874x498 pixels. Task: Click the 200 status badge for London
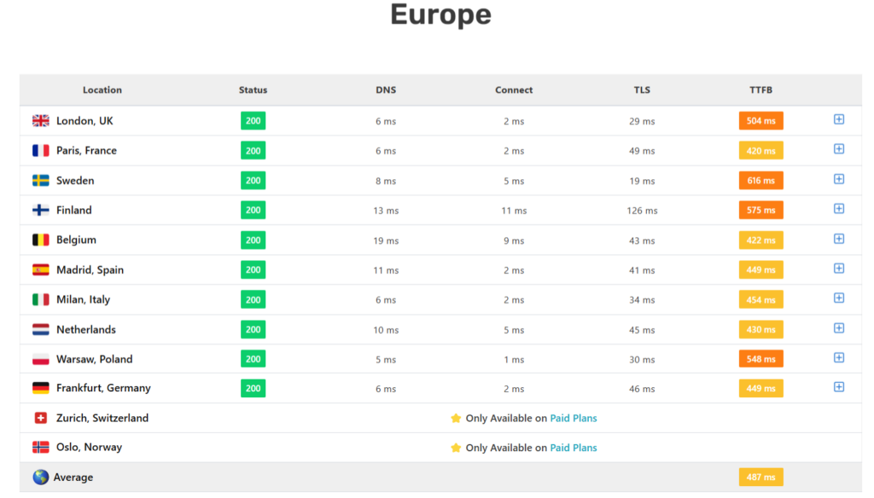point(252,120)
